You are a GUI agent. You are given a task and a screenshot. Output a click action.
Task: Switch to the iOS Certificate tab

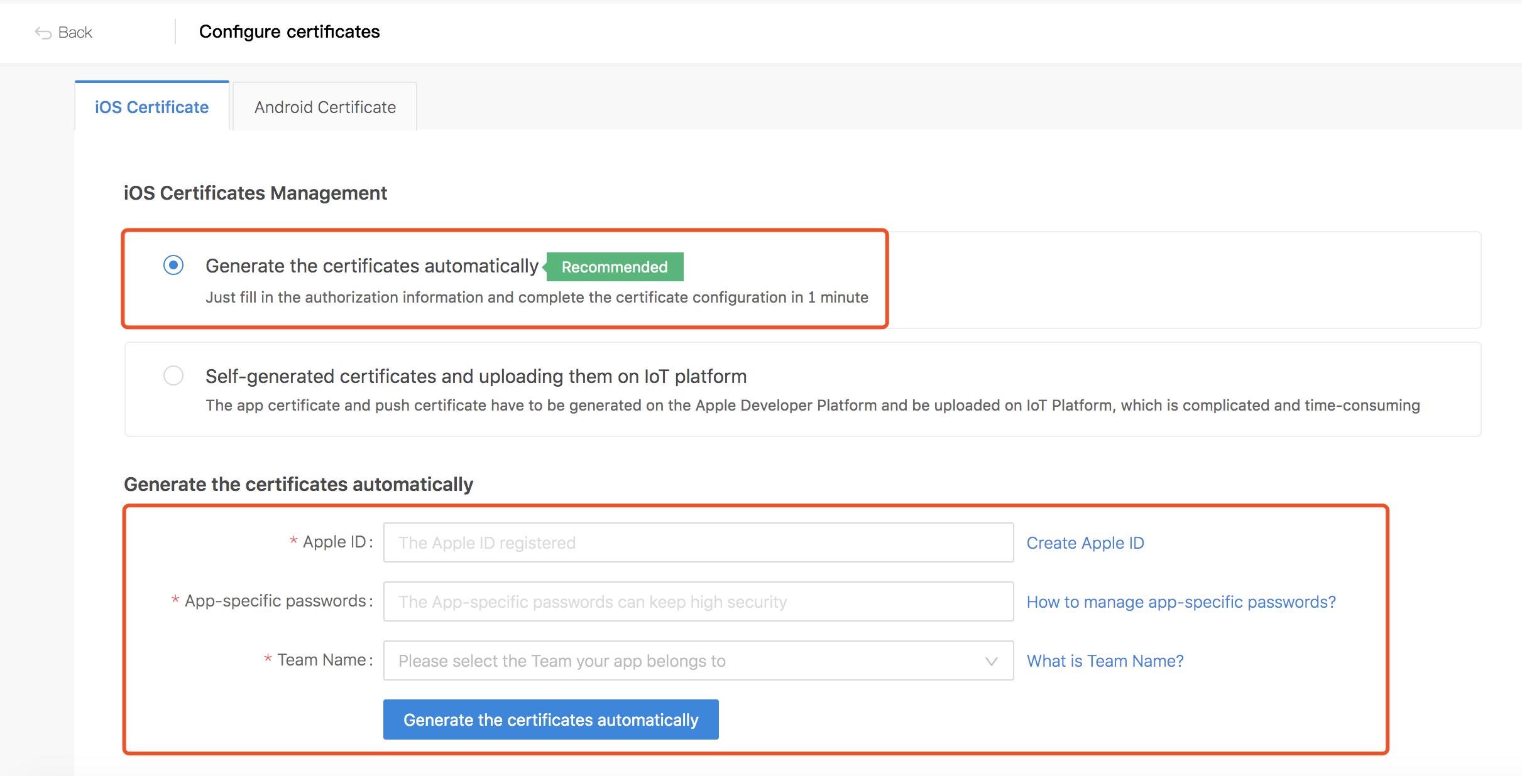151,107
